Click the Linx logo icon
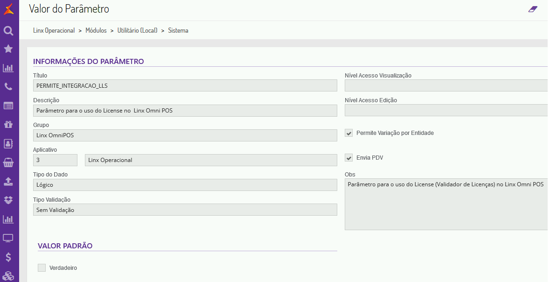Image resolution: width=550 pixels, height=282 pixels. tap(8, 9)
